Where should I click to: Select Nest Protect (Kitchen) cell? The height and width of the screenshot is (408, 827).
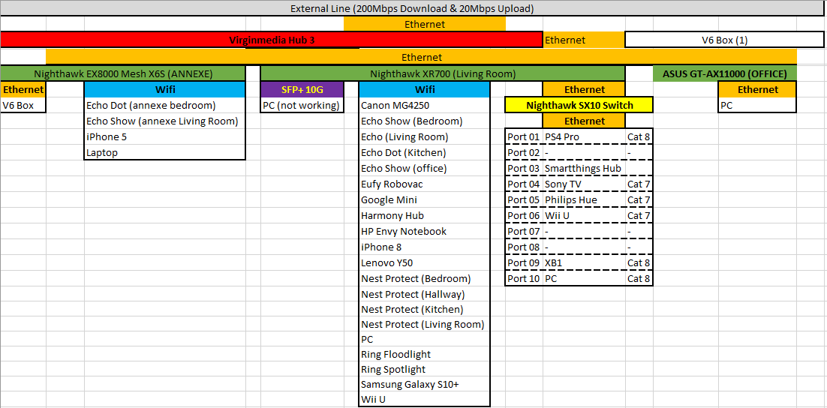coord(425,310)
